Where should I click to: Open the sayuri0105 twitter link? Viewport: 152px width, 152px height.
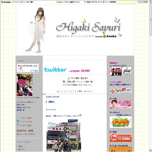(79, 71)
